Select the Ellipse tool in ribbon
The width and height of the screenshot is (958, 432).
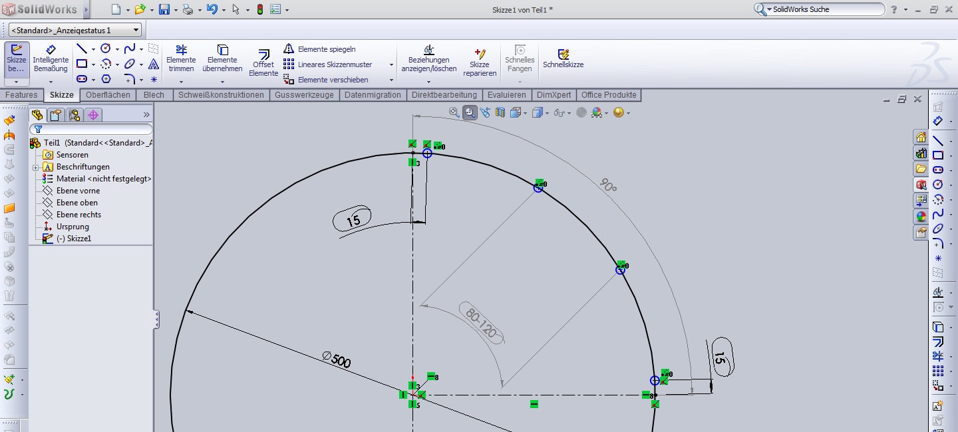[x=130, y=64]
